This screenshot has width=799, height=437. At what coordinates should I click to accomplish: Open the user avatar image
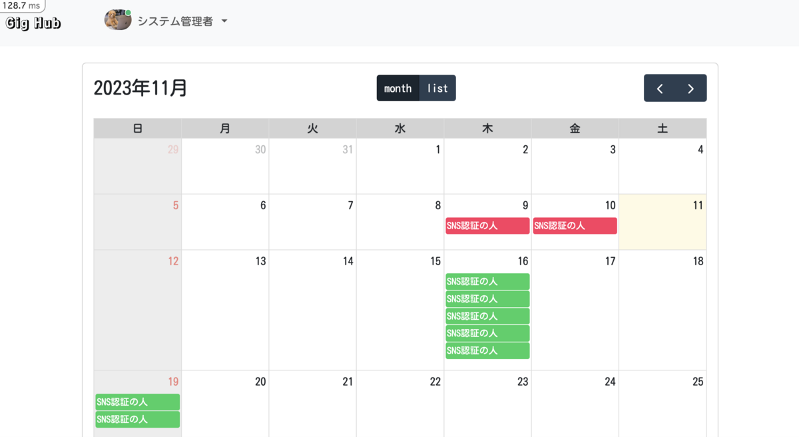point(118,20)
